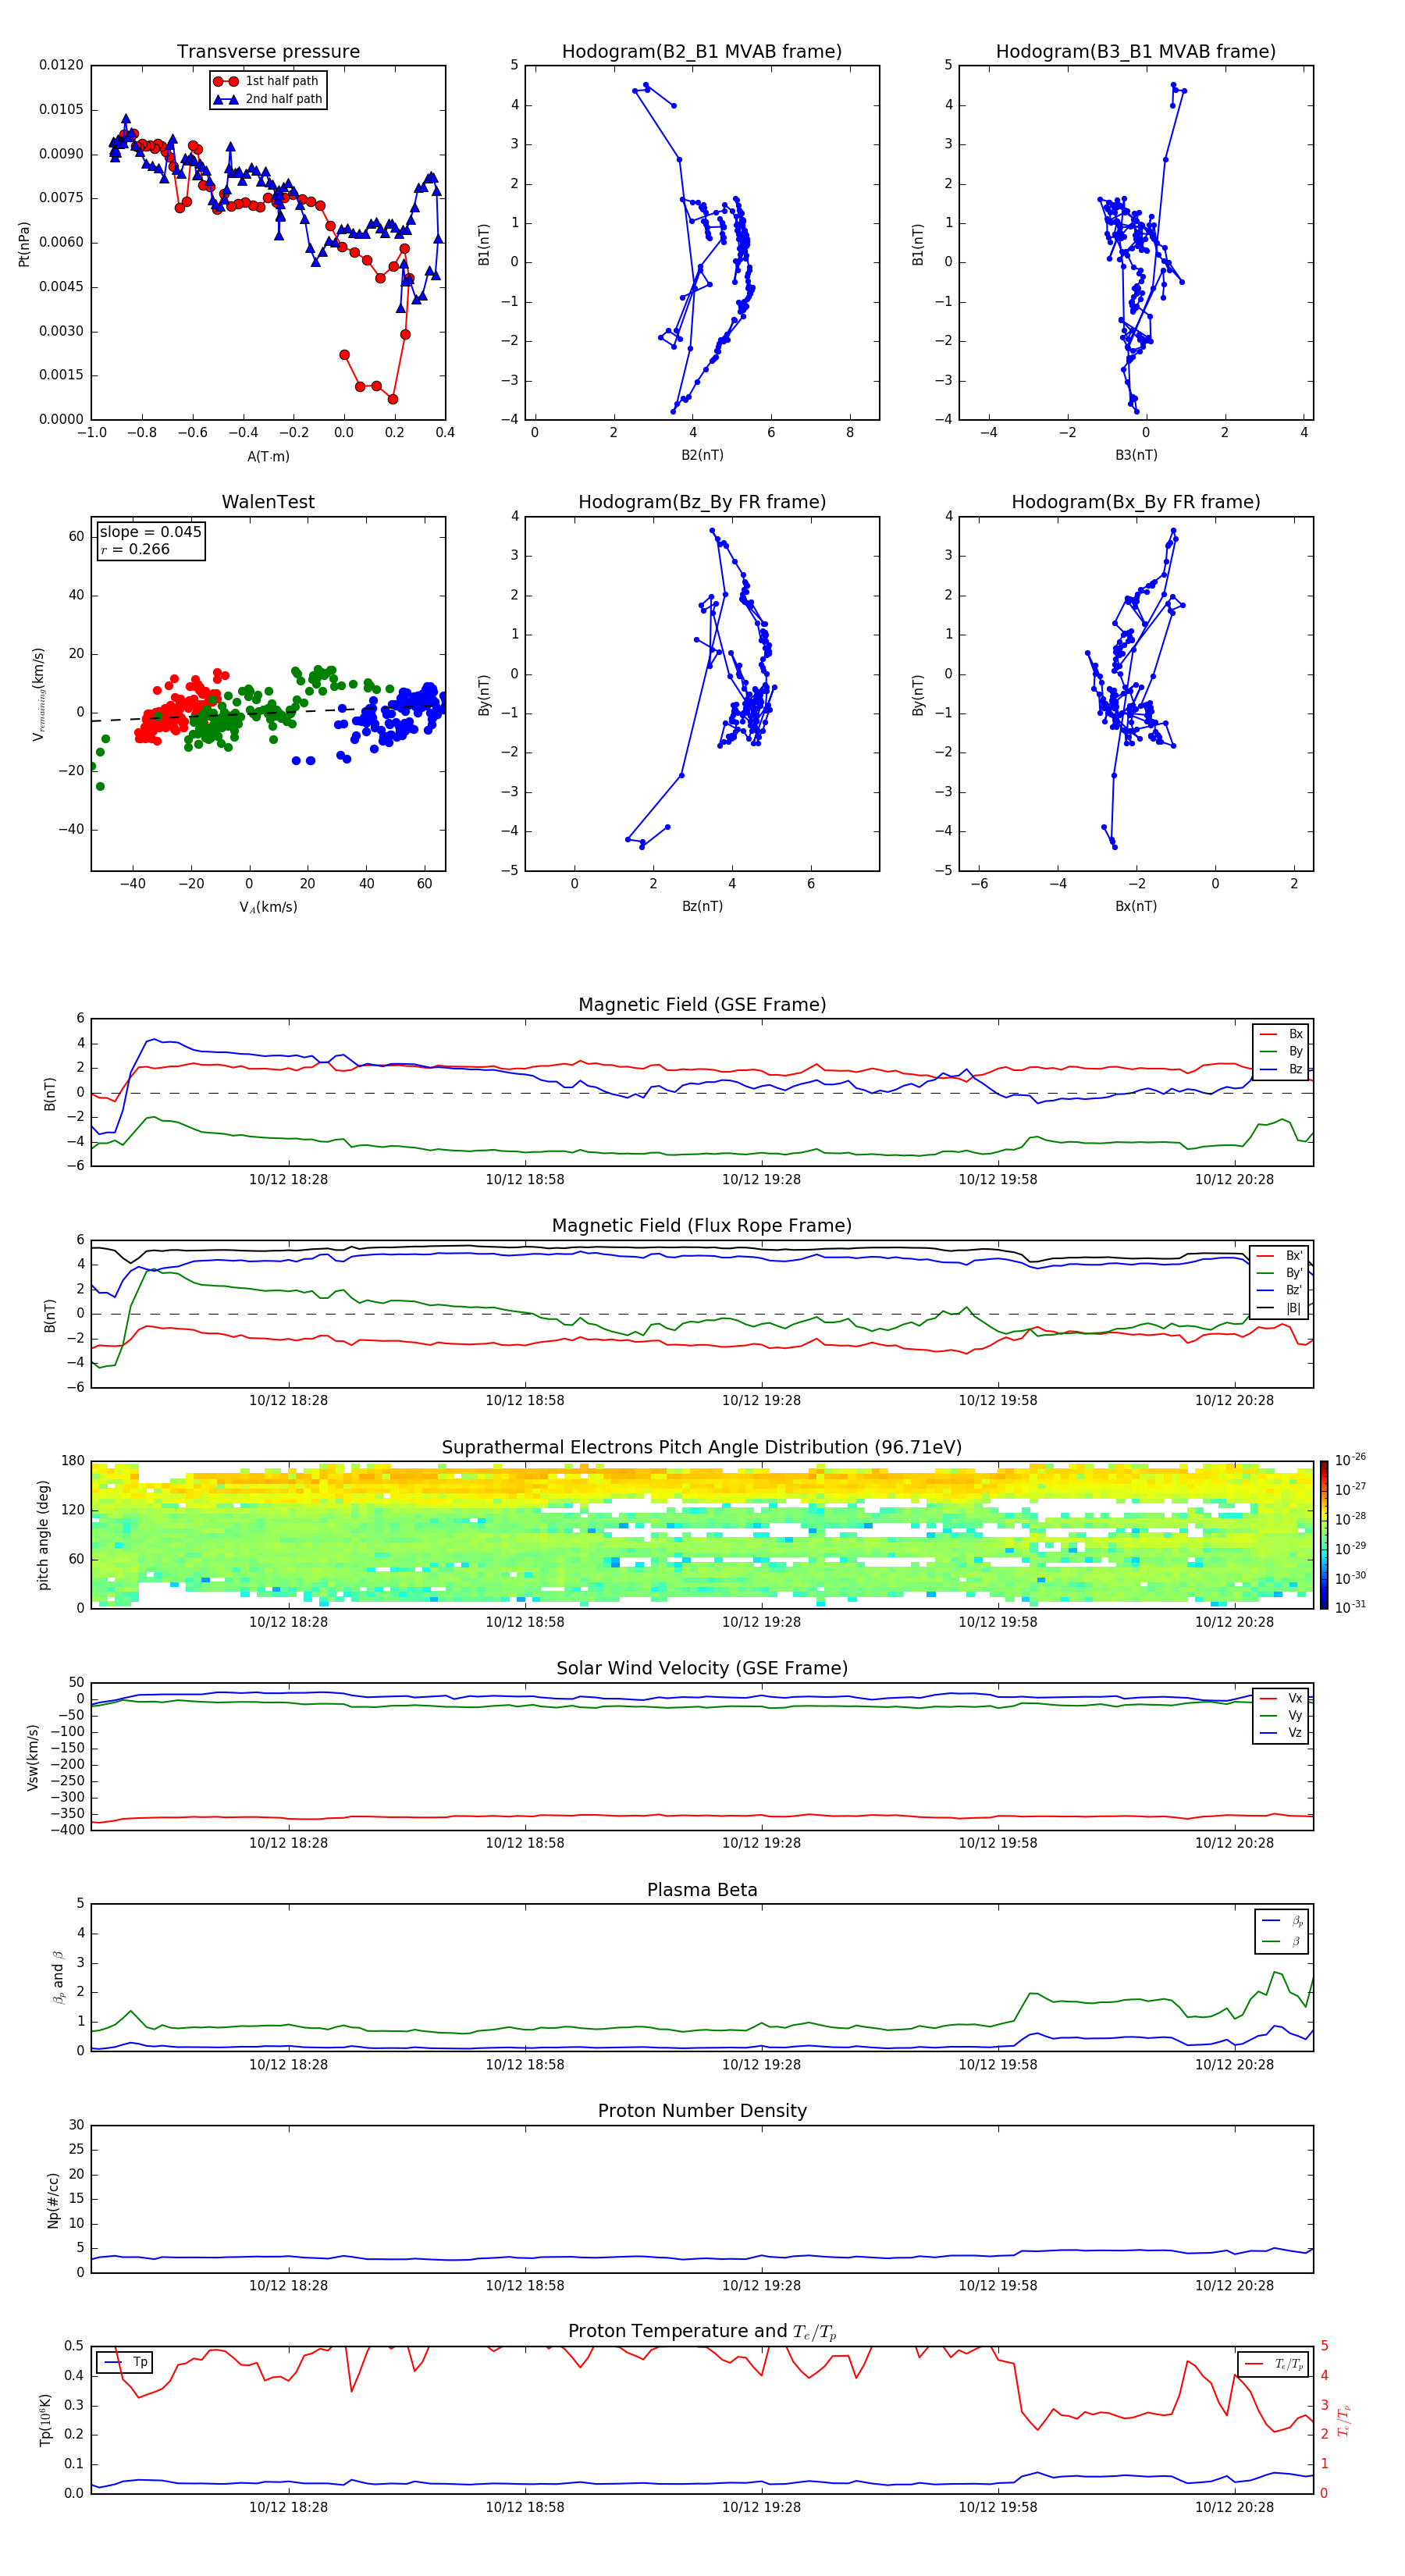
Task: Click the 'Magnetic Field (Flux Rope Frame)' title
Action: coord(702,1225)
